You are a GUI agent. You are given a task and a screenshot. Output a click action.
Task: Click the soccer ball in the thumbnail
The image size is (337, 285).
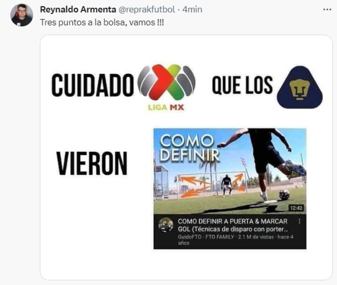point(284,195)
